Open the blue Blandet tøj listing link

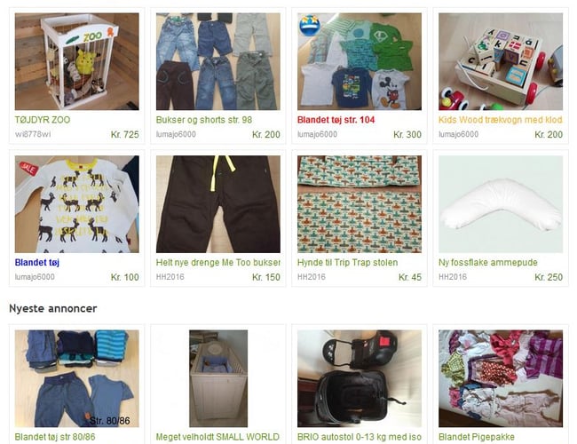(x=36, y=263)
